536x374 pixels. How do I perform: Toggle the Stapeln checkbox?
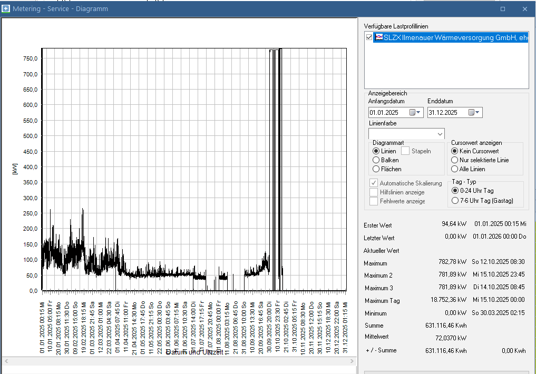405,151
